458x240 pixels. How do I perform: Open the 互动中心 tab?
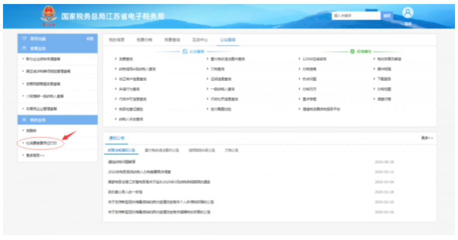pos(199,40)
